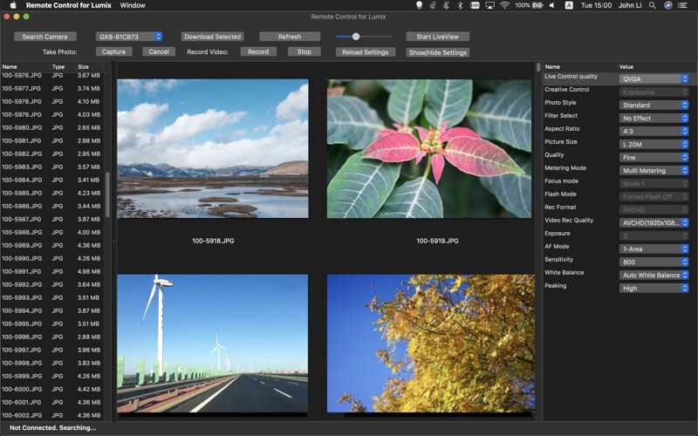Toggle Show/Hide Settings panel
Viewport: 698px width, 436px height.
[x=438, y=52]
